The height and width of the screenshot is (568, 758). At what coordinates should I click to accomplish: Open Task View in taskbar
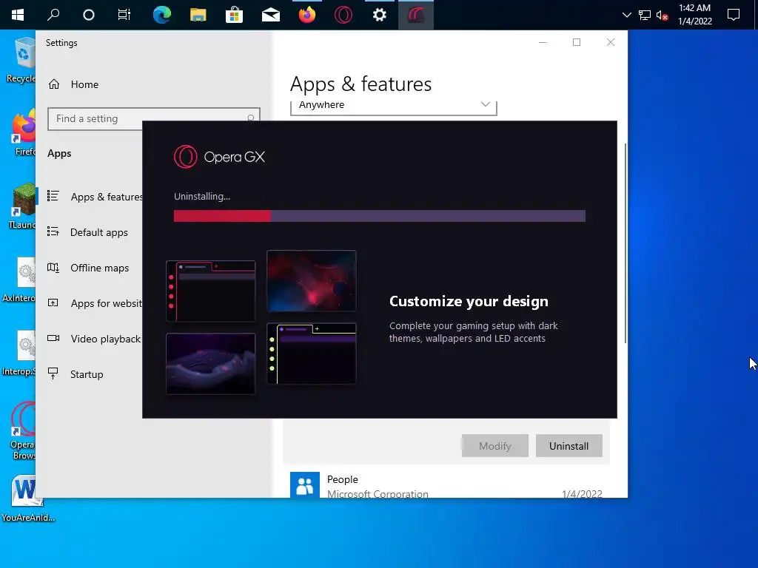(x=124, y=15)
